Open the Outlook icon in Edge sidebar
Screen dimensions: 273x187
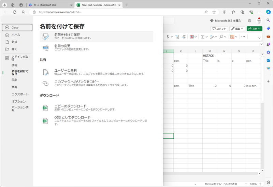pyautogui.click(x=268, y=60)
